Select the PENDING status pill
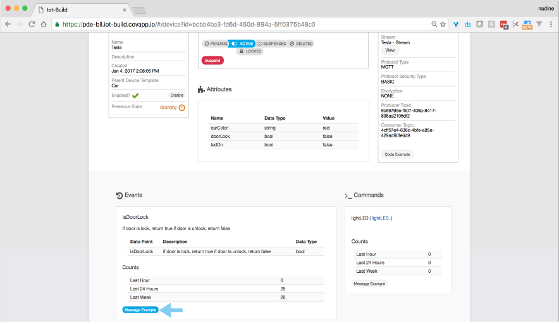Screen dimensions: 559x324 [215, 44]
